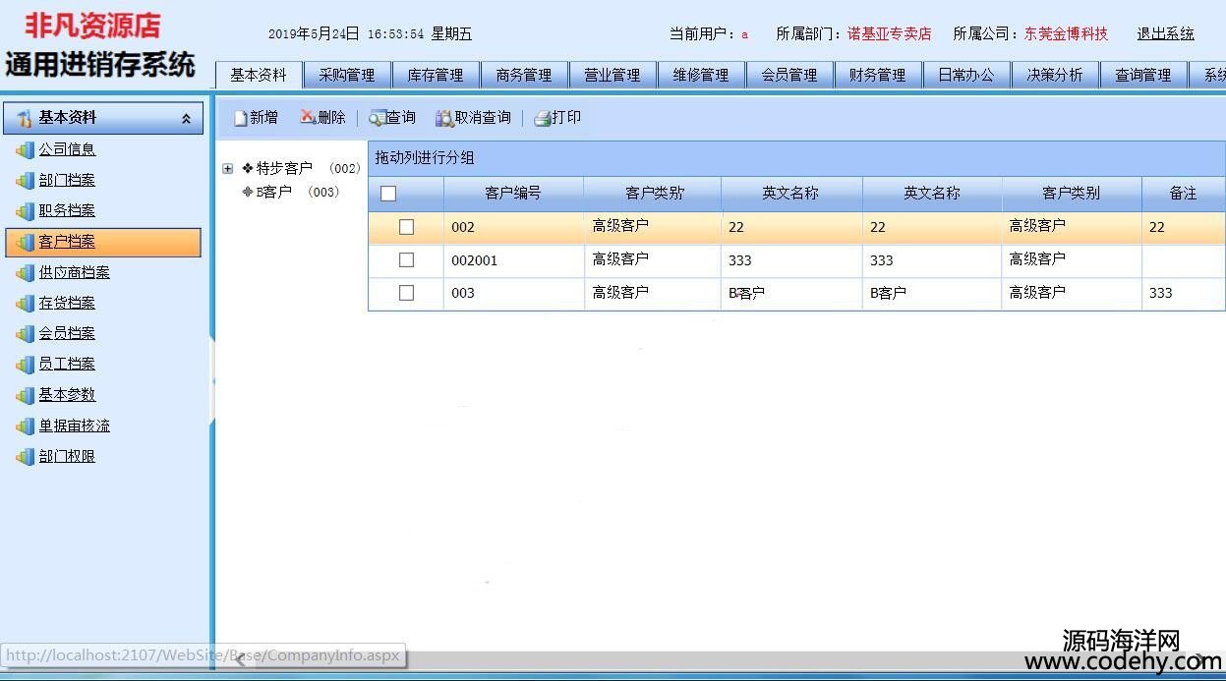Image resolution: width=1226 pixels, height=681 pixels.
Task: Click the 打印 (Print) printer icon
Action: click(542, 119)
